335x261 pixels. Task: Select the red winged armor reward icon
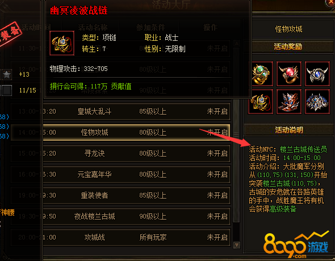click(289, 102)
